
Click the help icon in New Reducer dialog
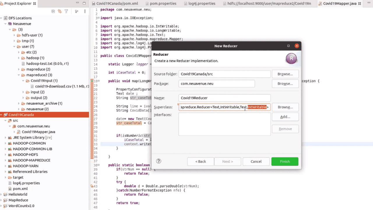pyautogui.click(x=159, y=161)
